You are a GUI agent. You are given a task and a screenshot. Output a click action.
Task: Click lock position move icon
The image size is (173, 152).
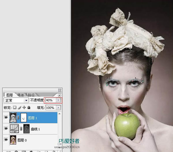point(24,108)
